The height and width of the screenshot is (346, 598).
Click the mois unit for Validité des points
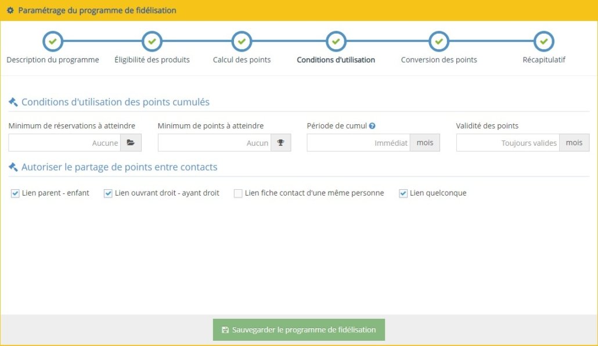tap(574, 143)
